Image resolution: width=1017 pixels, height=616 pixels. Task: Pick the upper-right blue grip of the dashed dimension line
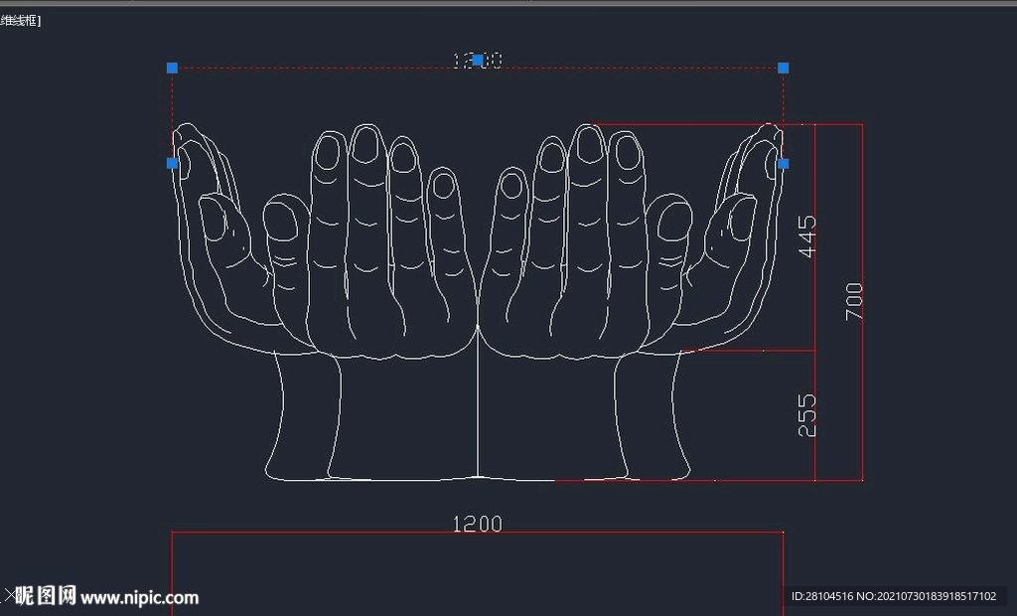[x=783, y=68]
